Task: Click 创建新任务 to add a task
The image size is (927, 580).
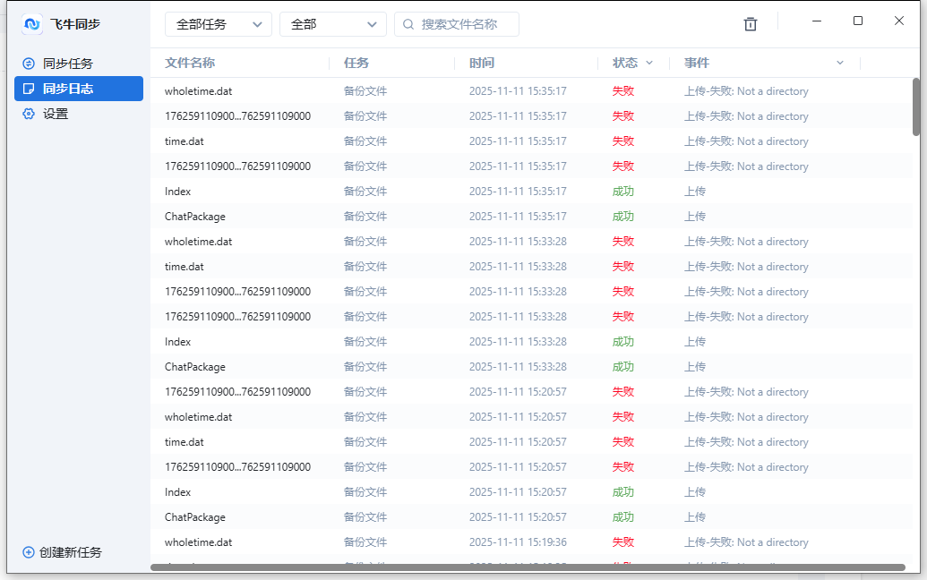Action: pyautogui.click(x=70, y=552)
